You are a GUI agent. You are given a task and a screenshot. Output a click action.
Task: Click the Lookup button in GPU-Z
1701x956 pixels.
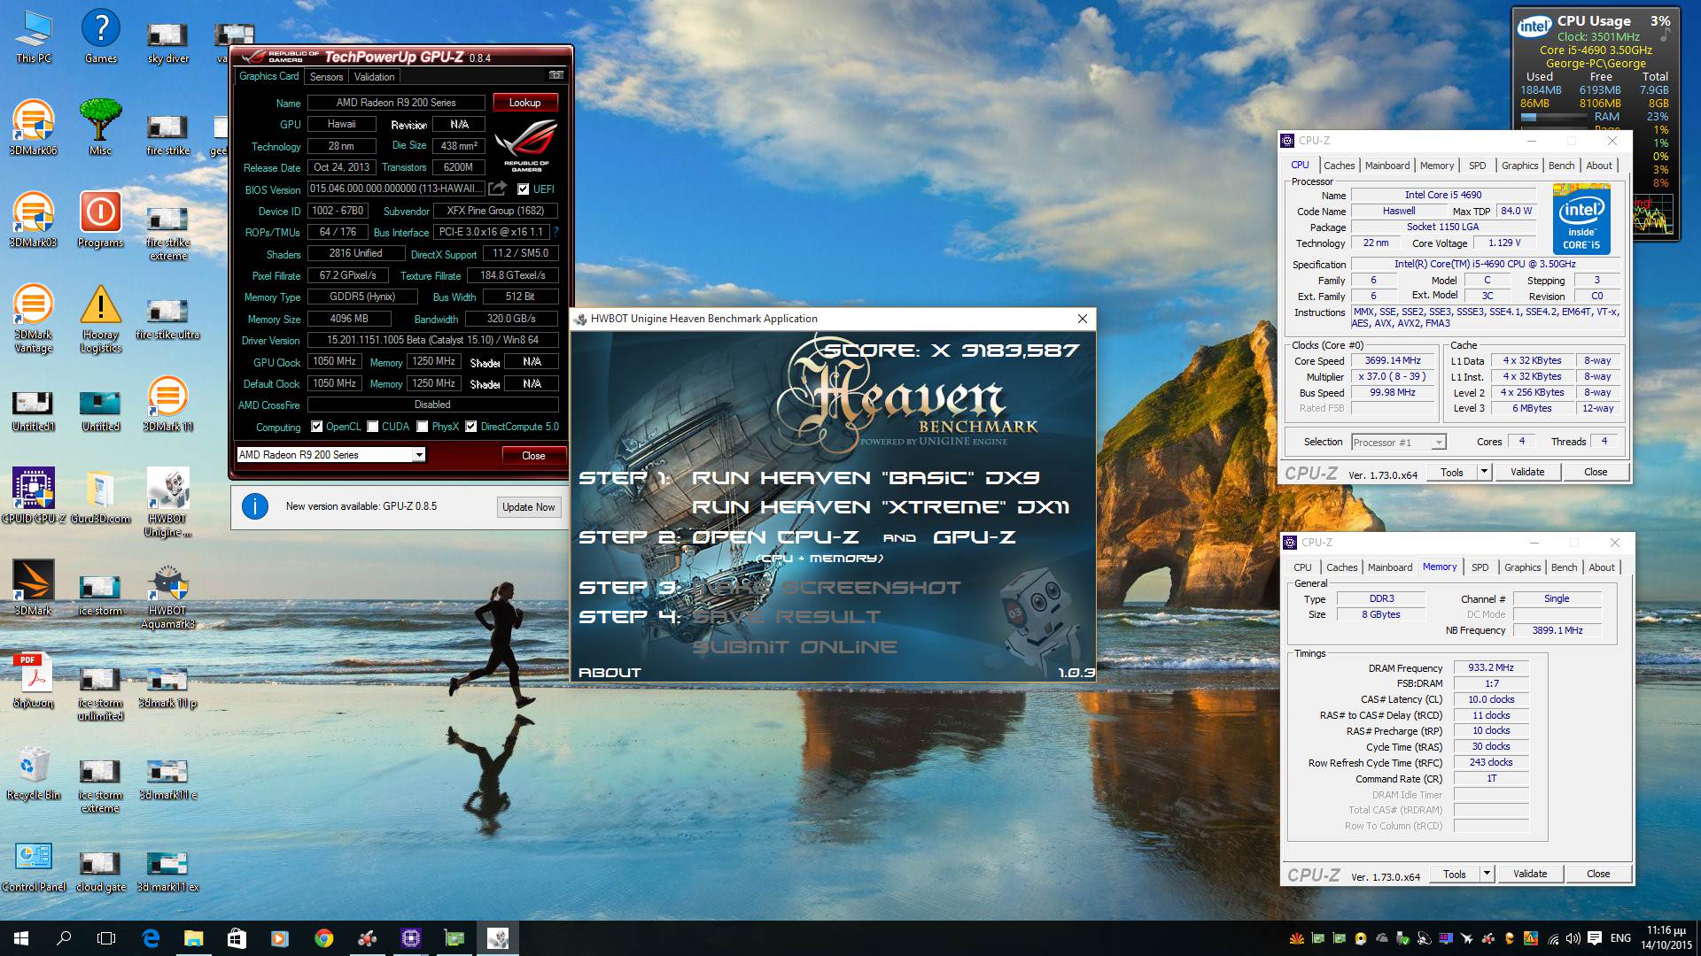point(524,103)
